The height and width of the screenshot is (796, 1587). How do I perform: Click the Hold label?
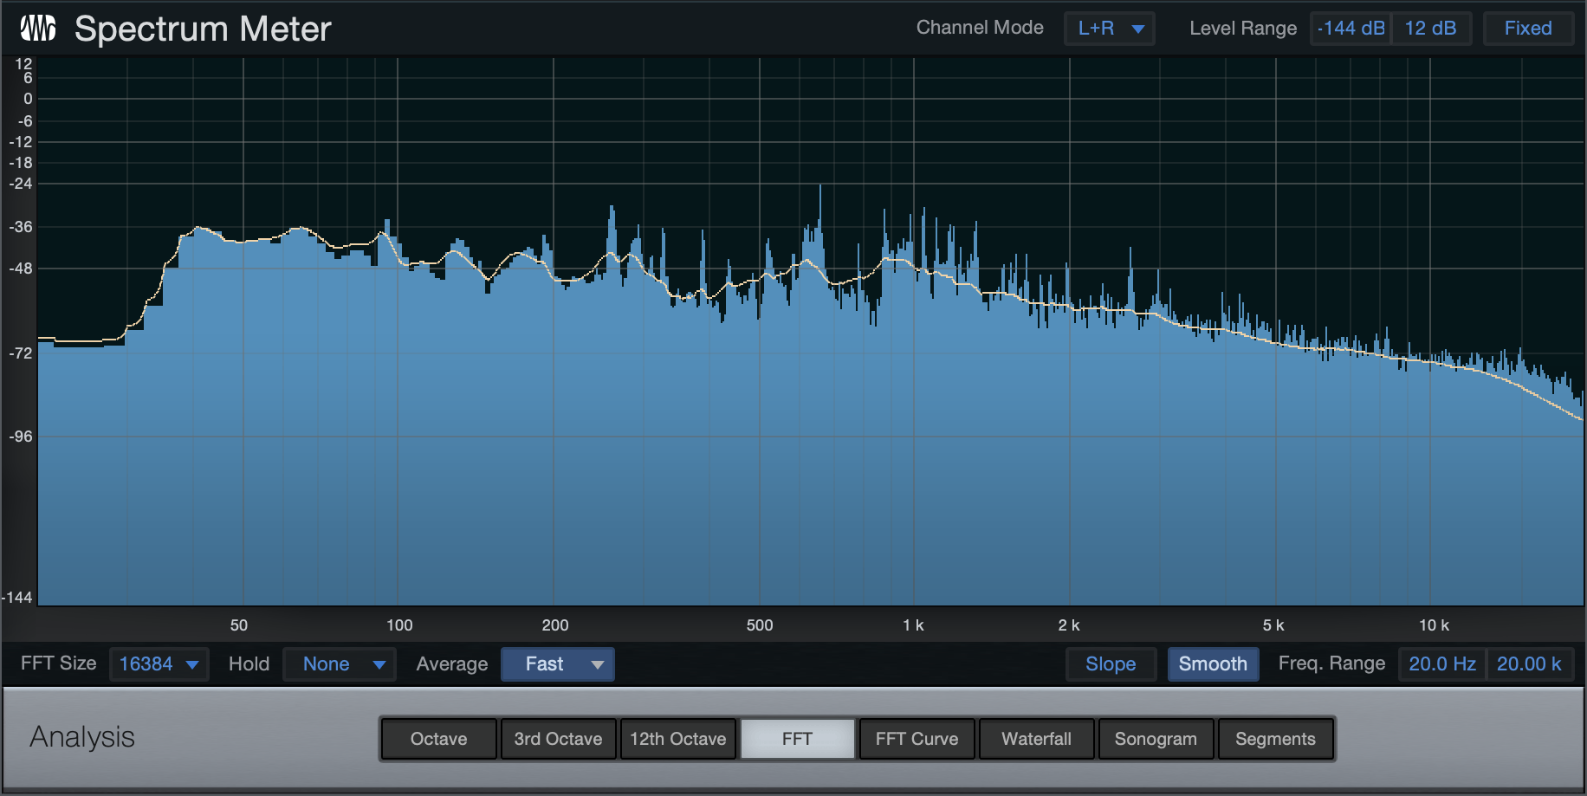click(x=249, y=664)
